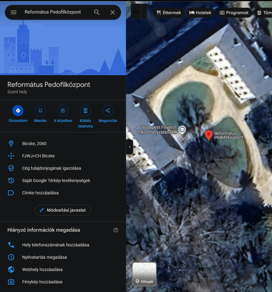Click the Szent hely category text

click(x=17, y=92)
